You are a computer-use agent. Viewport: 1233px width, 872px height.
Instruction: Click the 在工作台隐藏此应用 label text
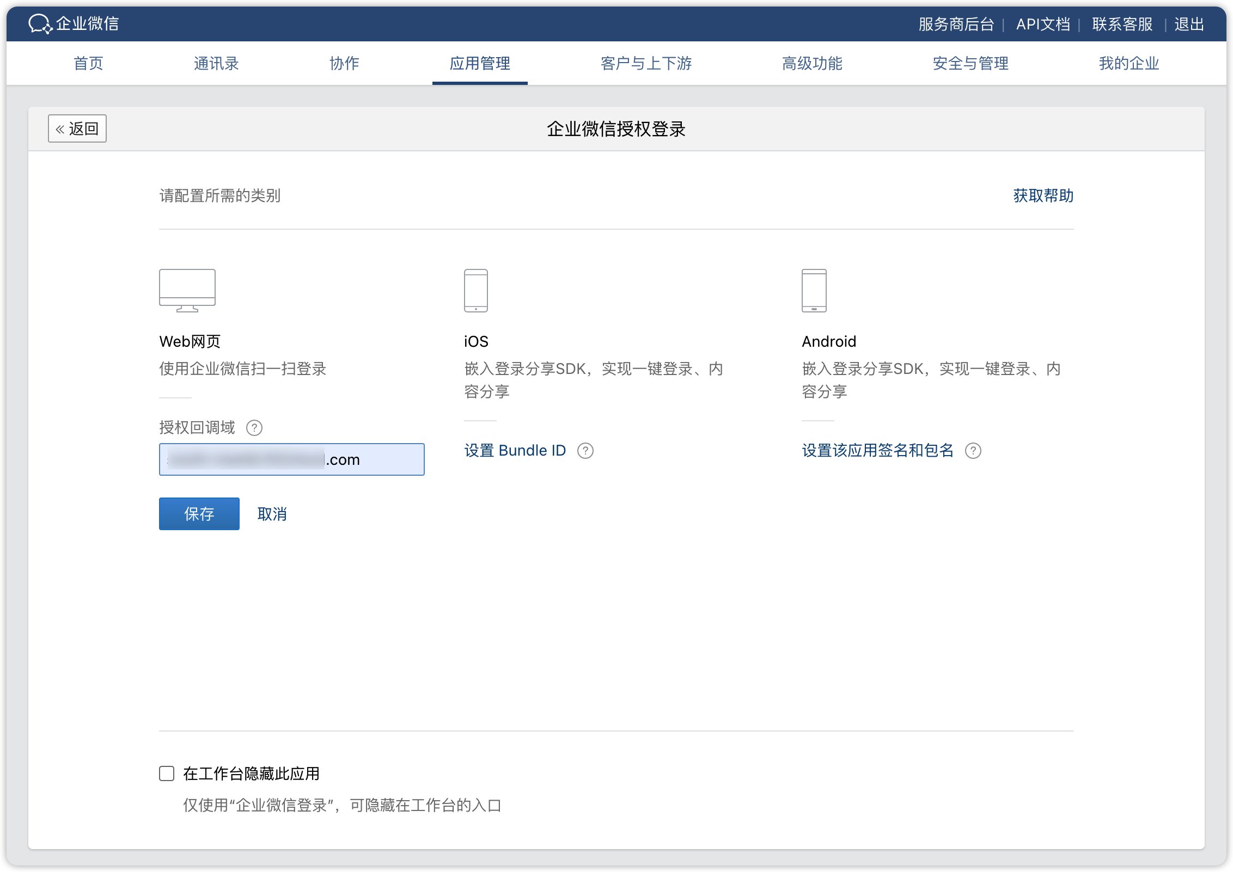pyautogui.click(x=251, y=773)
